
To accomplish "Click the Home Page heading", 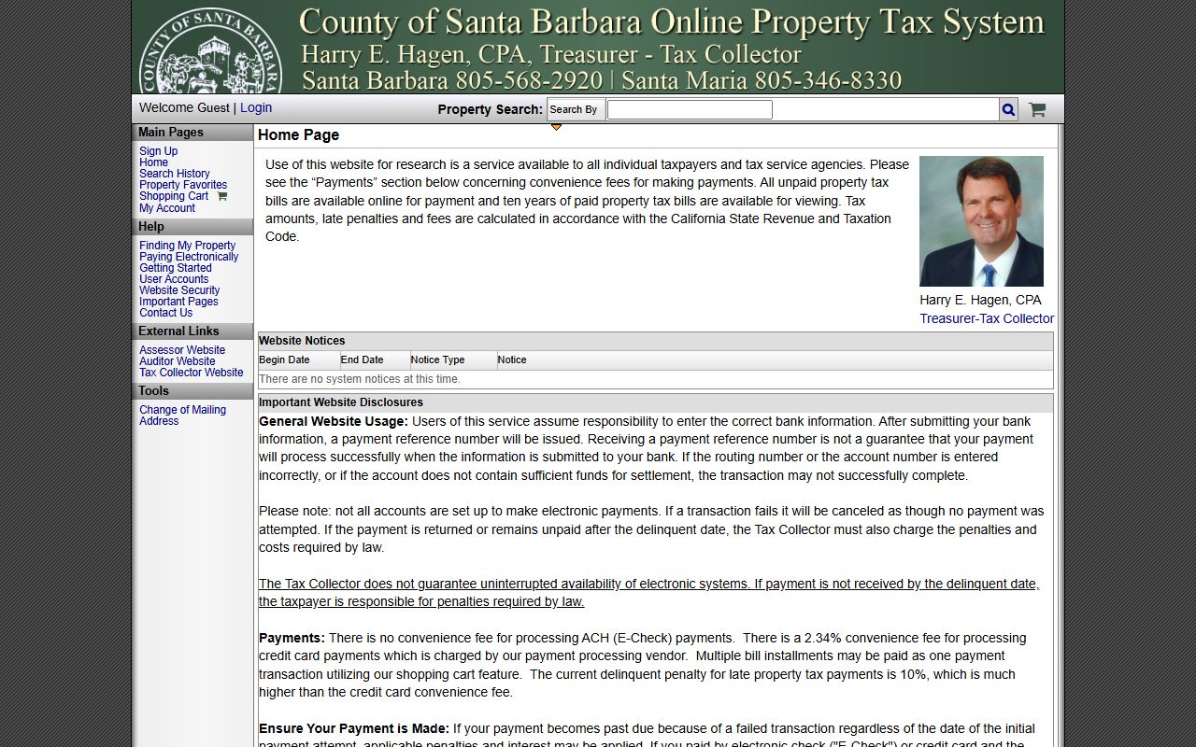I will click(x=298, y=135).
